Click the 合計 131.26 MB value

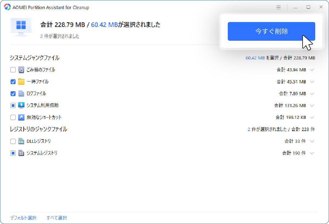(x=290, y=105)
